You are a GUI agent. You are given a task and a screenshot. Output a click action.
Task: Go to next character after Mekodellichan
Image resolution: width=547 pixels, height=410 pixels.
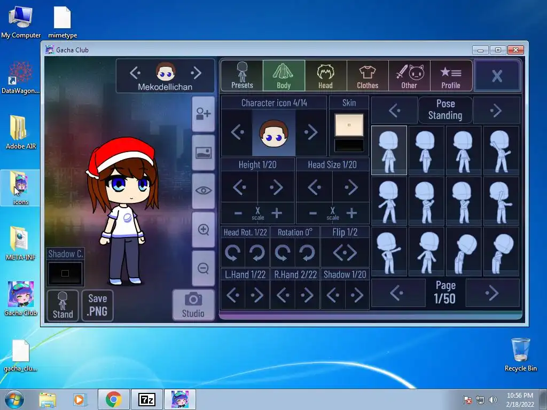tap(196, 73)
